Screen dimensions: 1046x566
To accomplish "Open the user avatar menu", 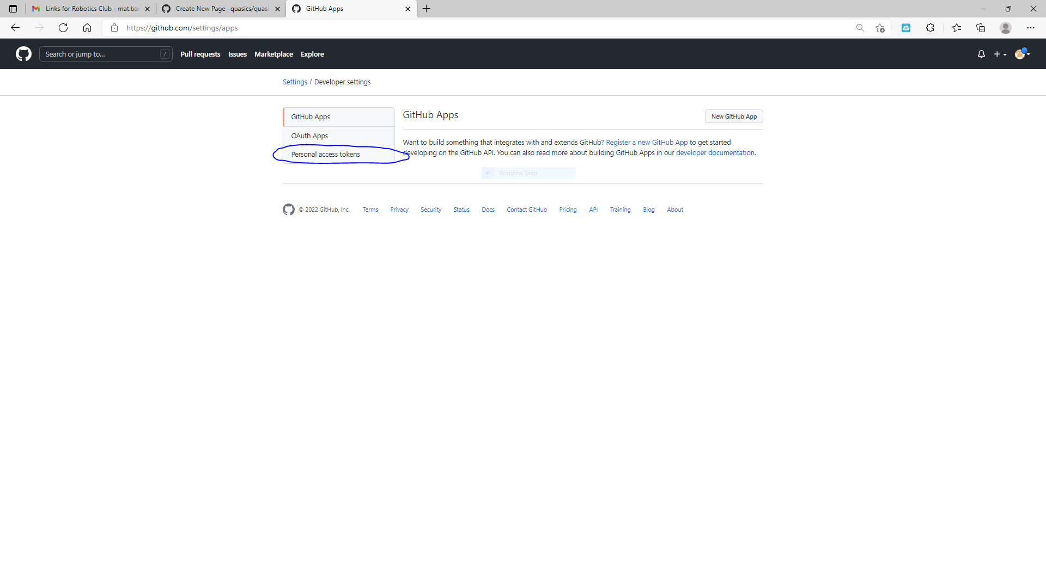I will (x=1022, y=54).
